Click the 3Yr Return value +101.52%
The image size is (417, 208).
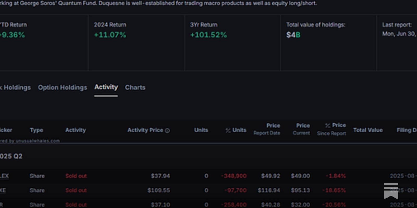(208, 35)
